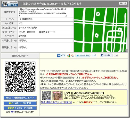Click the search magnifier social icon
130x118 pixels.
tap(73, 56)
